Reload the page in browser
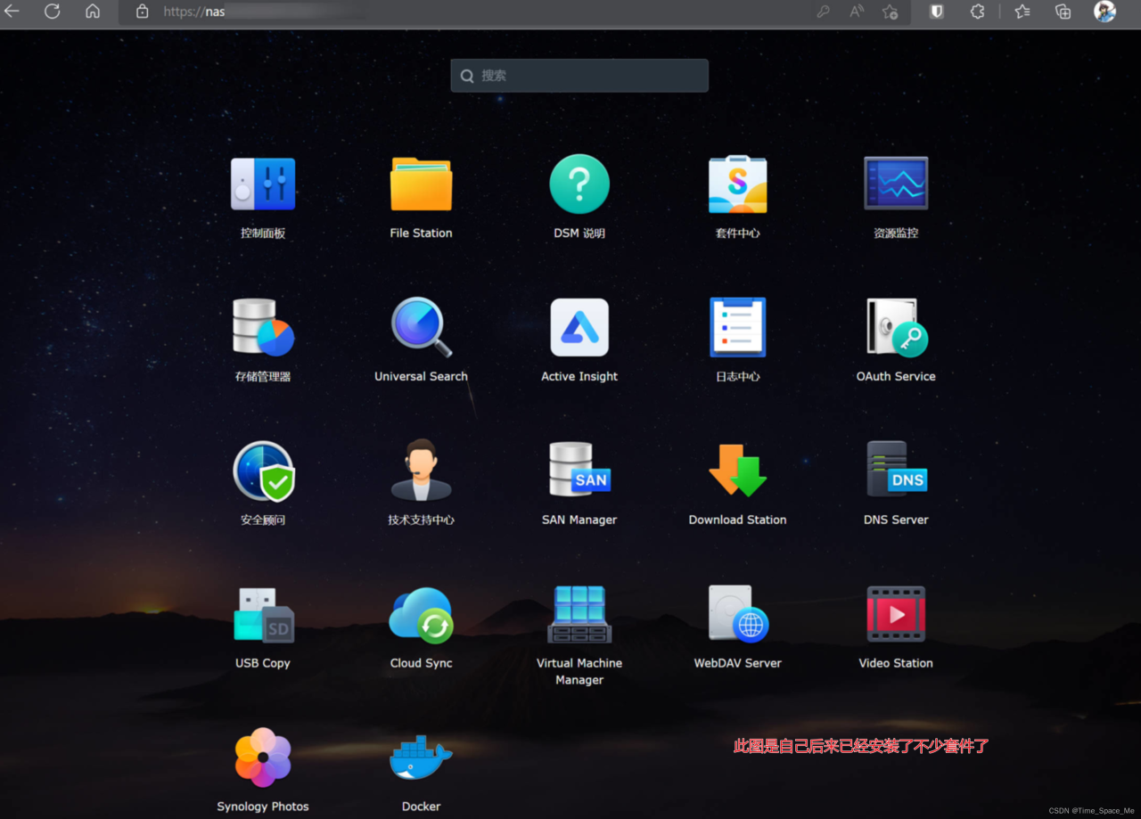The width and height of the screenshot is (1141, 819). 53,12
